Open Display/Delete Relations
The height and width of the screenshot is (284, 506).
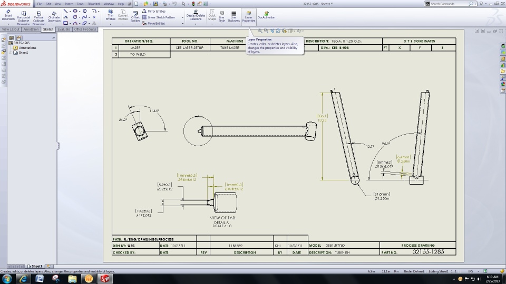pyautogui.click(x=195, y=15)
